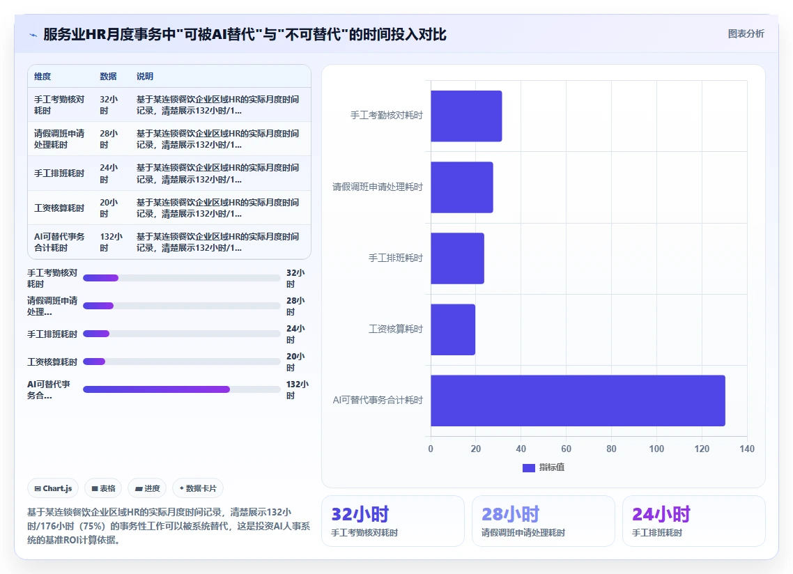Screen dimensions: 793x574
Task: Click the 132小时 value in the table
Action: coord(111,242)
